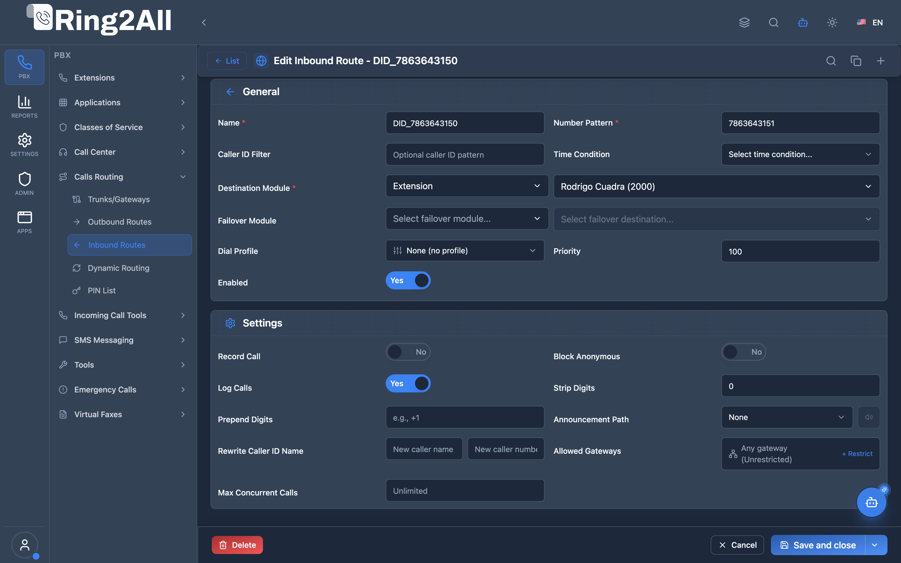Click Save and close
The image size is (901, 563).
pyautogui.click(x=818, y=545)
